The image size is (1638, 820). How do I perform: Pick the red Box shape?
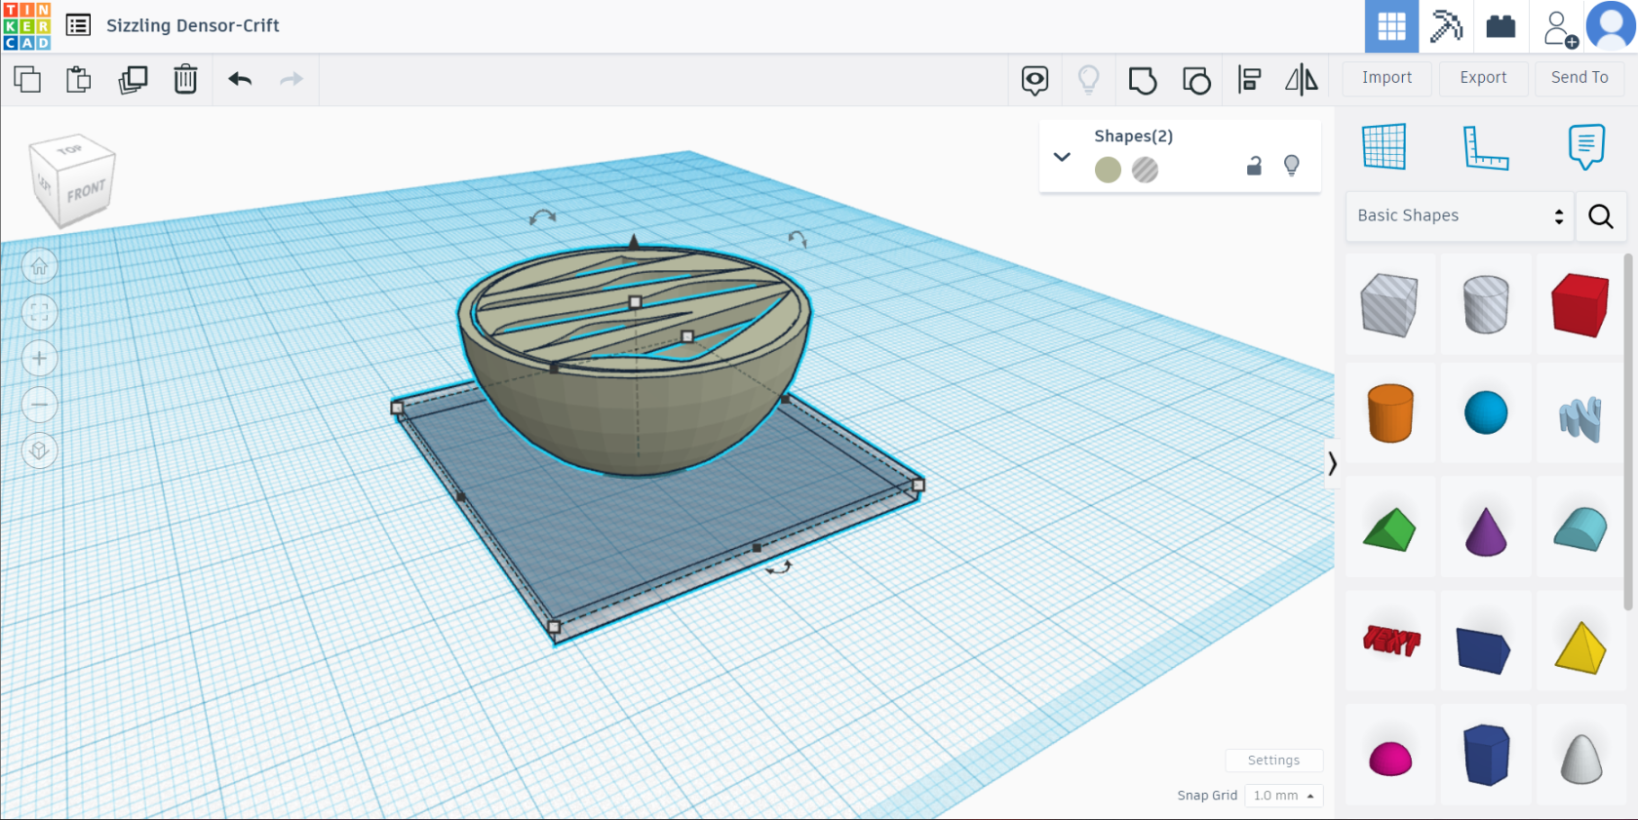(x=1580, y=305)
